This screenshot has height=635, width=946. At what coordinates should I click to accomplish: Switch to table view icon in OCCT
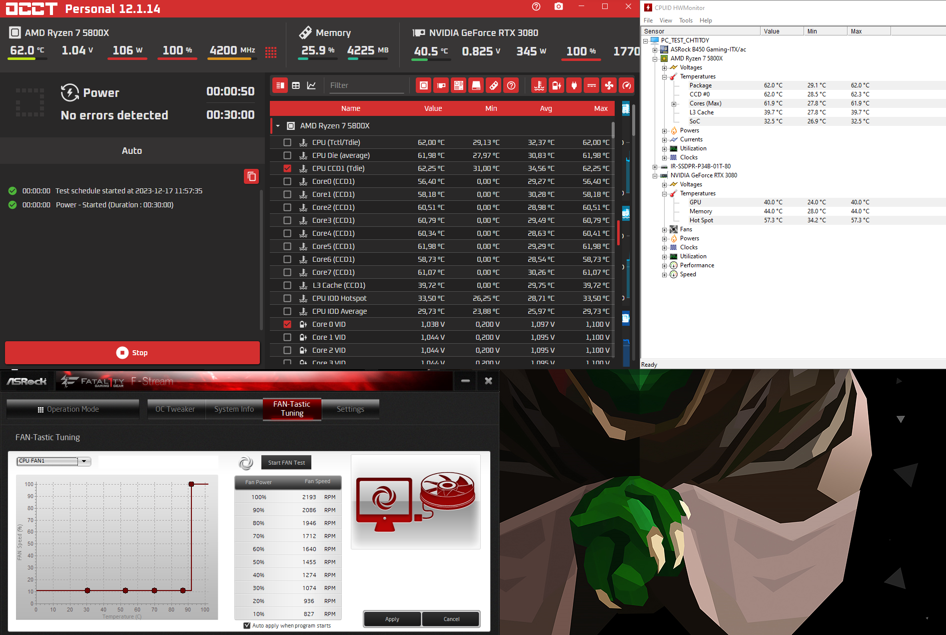[x=296, y=85]
